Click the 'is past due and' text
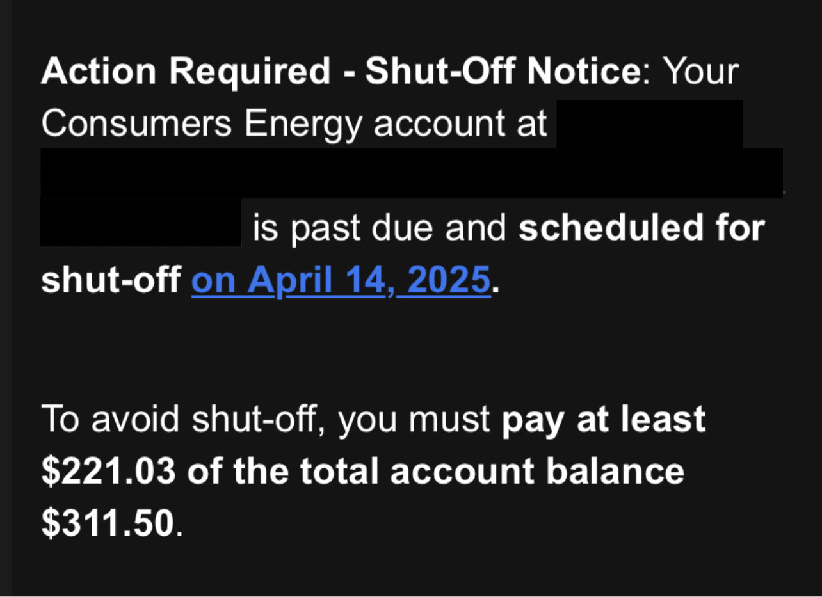 coord(380,228)
